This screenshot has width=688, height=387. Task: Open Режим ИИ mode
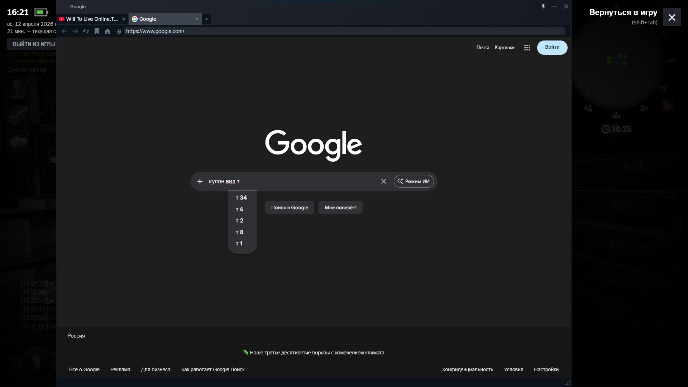point(414,181)
